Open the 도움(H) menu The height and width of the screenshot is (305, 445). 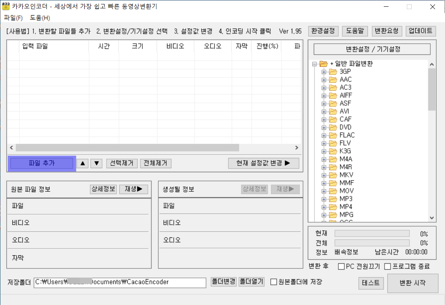pyautogui.click(x=40, y=18)
